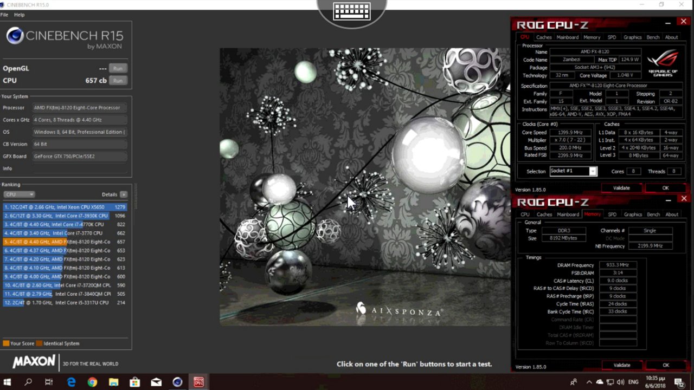694x390 pixels.
Task: Launch Microsoft Edge from the taskbar
Action: 71,382
